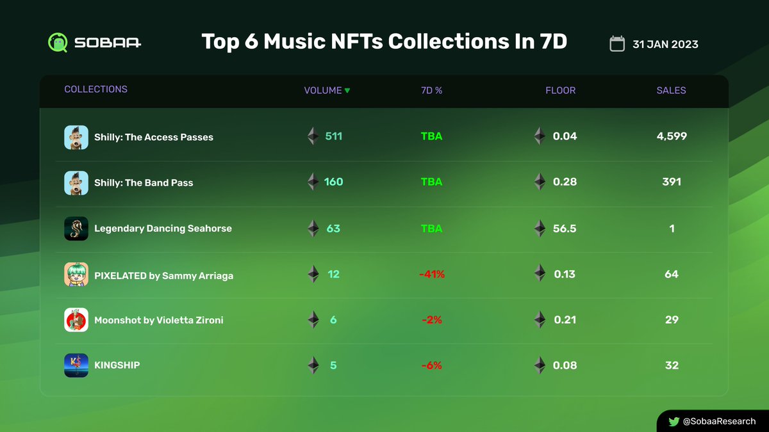Click the SOBAA brand wordmark

pyautogui.click(x=108, y=44)
